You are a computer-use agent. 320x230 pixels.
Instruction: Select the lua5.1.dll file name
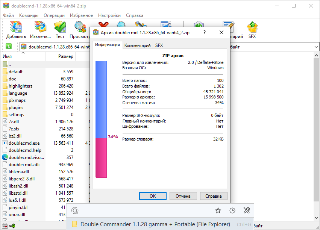coord(17,200)
